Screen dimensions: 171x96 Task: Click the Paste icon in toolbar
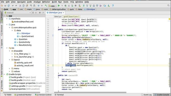(27, 6)
